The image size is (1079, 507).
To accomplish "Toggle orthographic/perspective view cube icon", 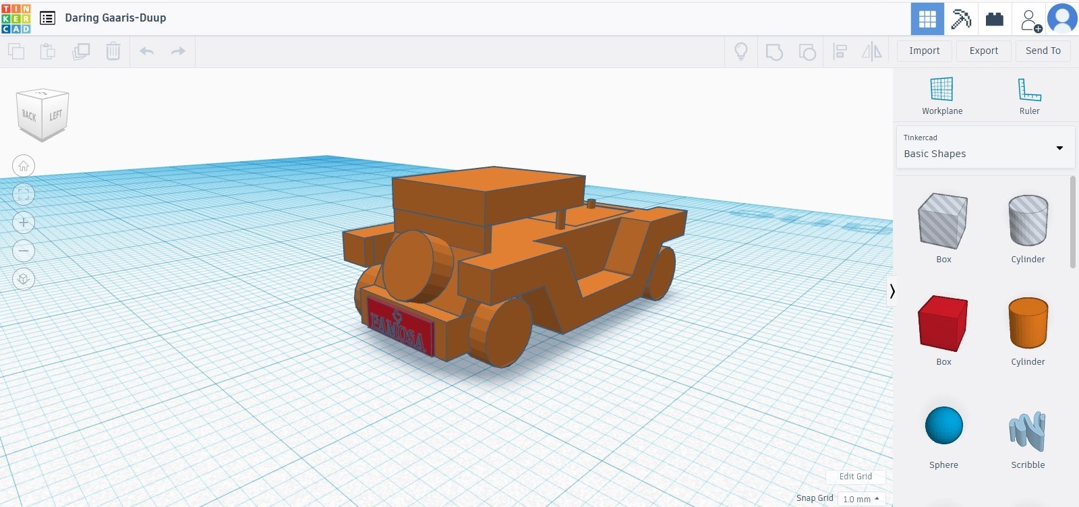I will click(24, 279).
